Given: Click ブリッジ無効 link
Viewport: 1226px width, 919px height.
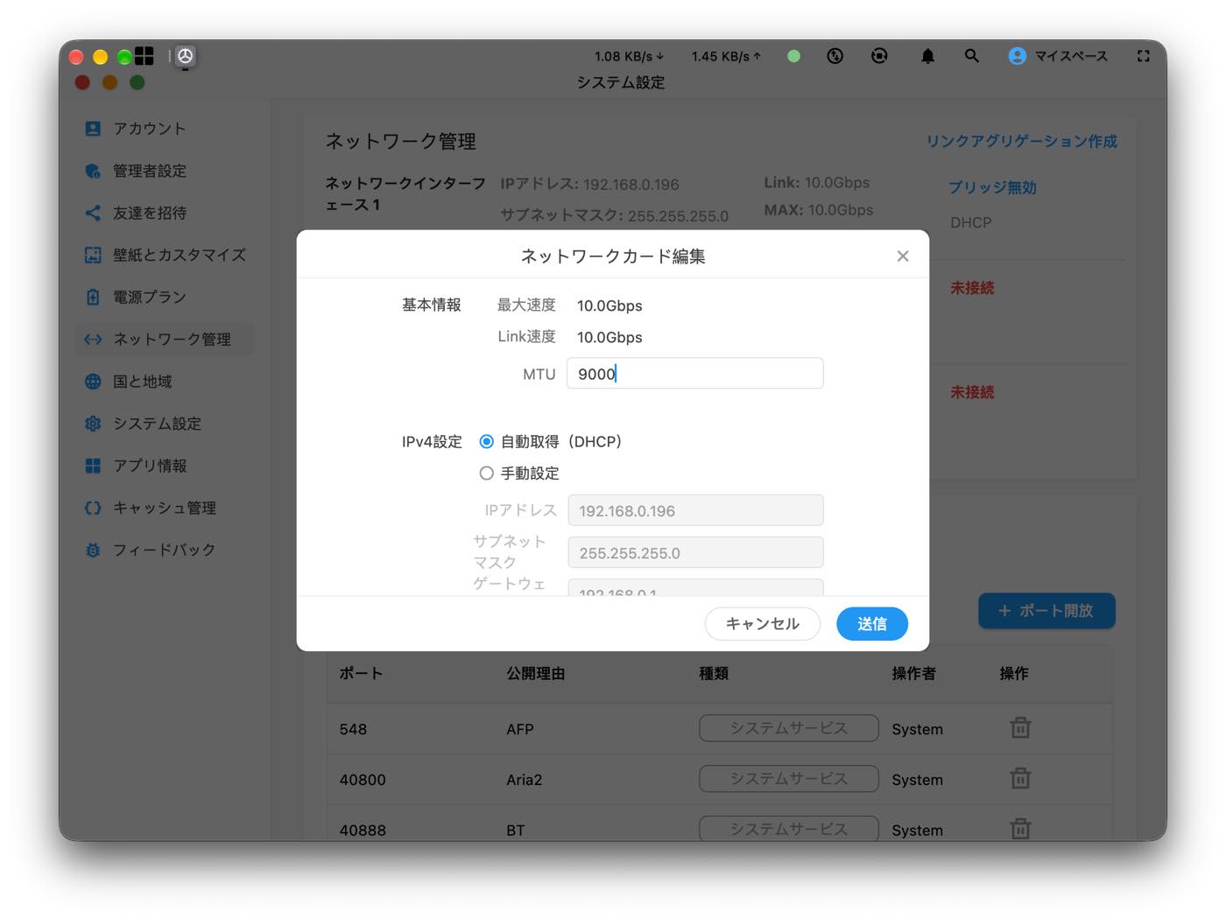Looking at the screenshot, I should click(992, 187).
